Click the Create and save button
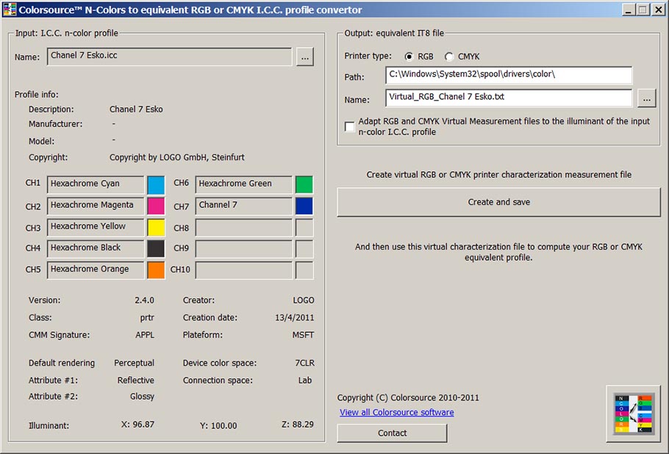 (498, 202)
